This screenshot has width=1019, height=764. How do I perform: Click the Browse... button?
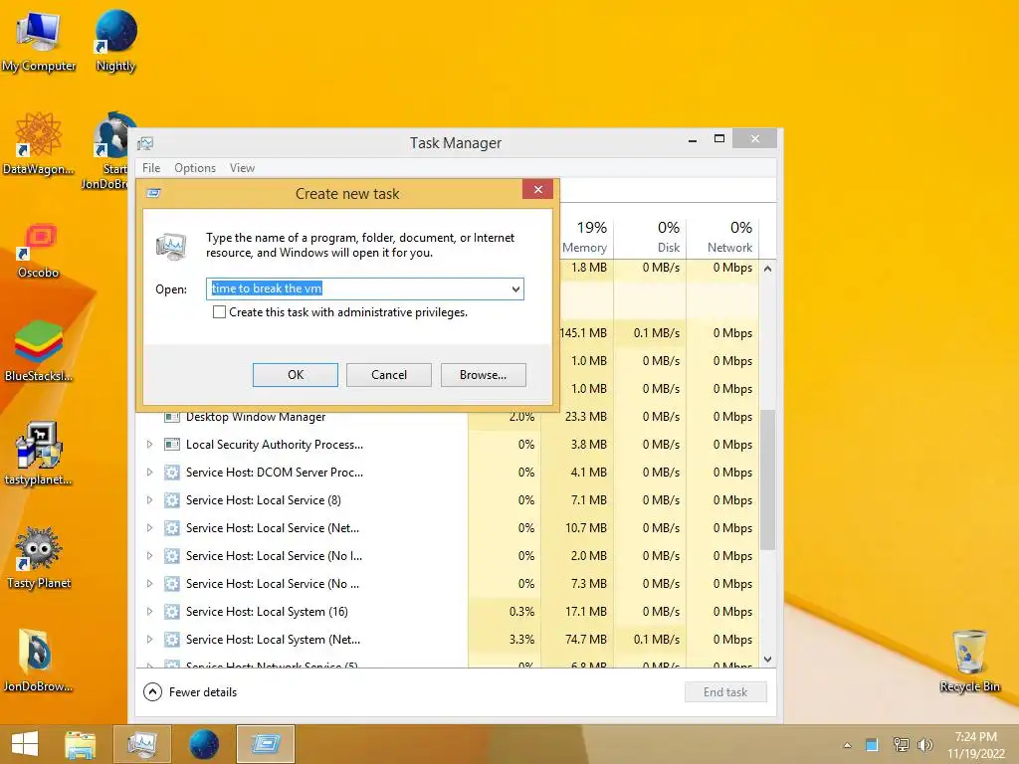point(483,375)
